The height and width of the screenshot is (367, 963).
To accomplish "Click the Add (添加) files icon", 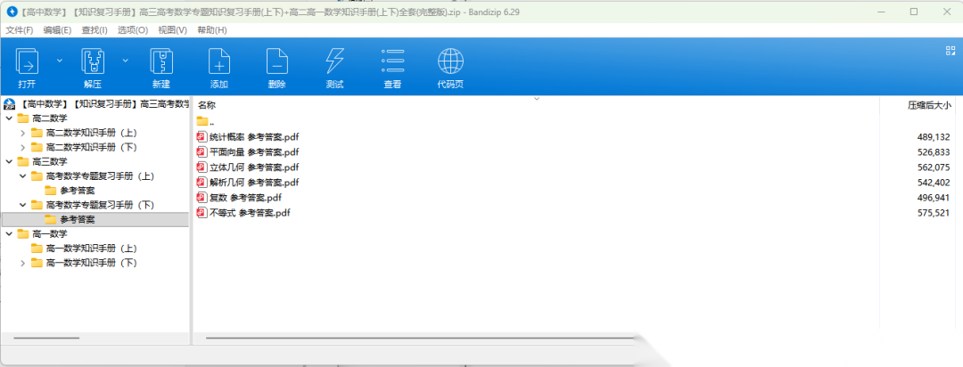I will pyautogui.click(x=219, y=62).
